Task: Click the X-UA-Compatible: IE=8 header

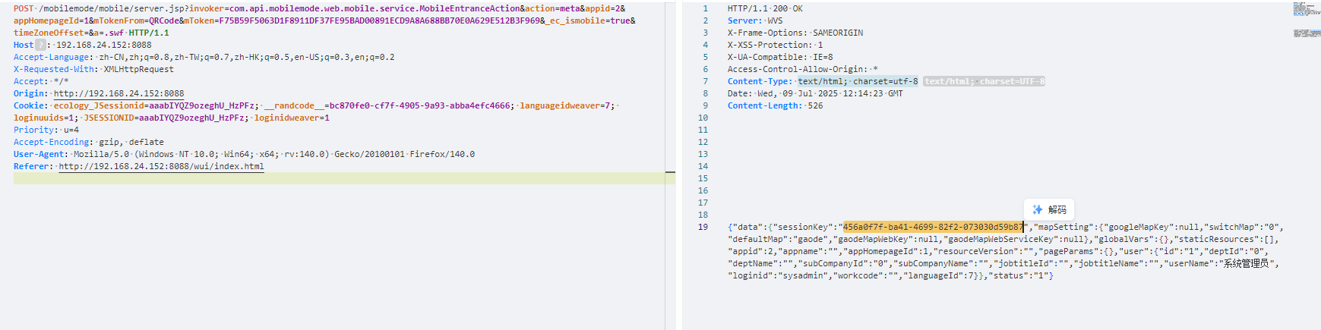Action: point(780,57)
